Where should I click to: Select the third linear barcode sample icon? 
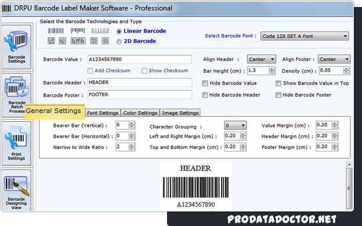pos(100,31)
